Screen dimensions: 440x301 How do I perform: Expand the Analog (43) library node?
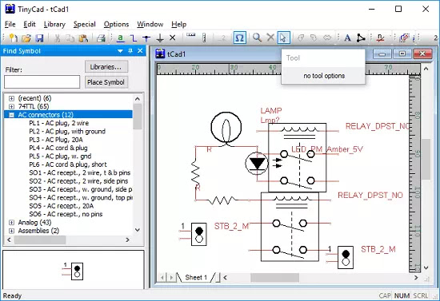[x=11, y=222]
